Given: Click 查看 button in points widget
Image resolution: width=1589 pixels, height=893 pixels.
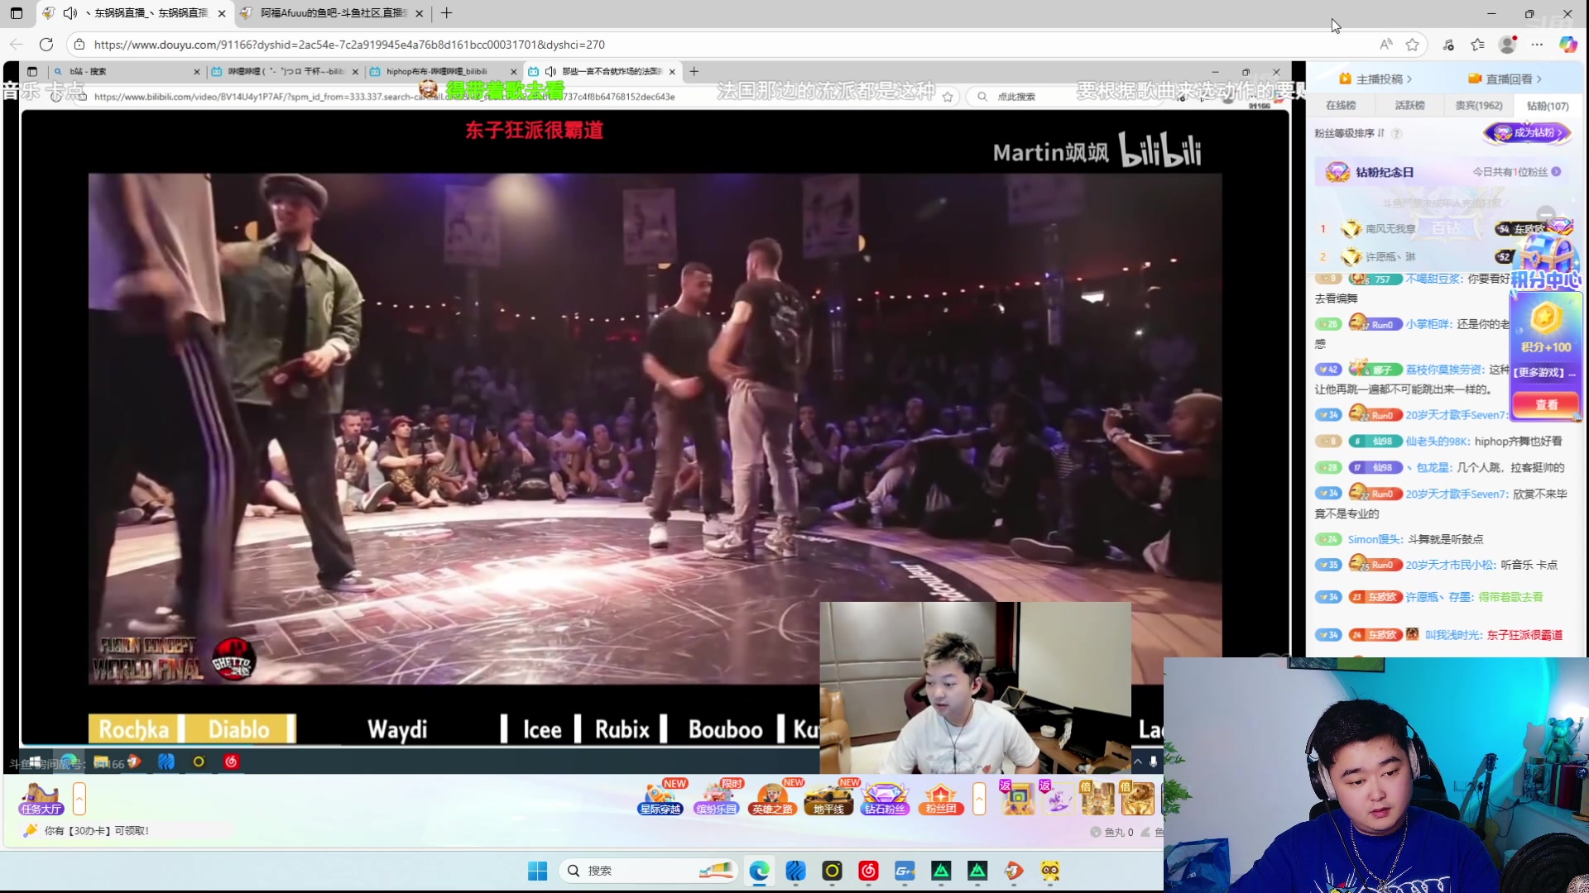Looking at the screenshot, I should pos(1546,404).
